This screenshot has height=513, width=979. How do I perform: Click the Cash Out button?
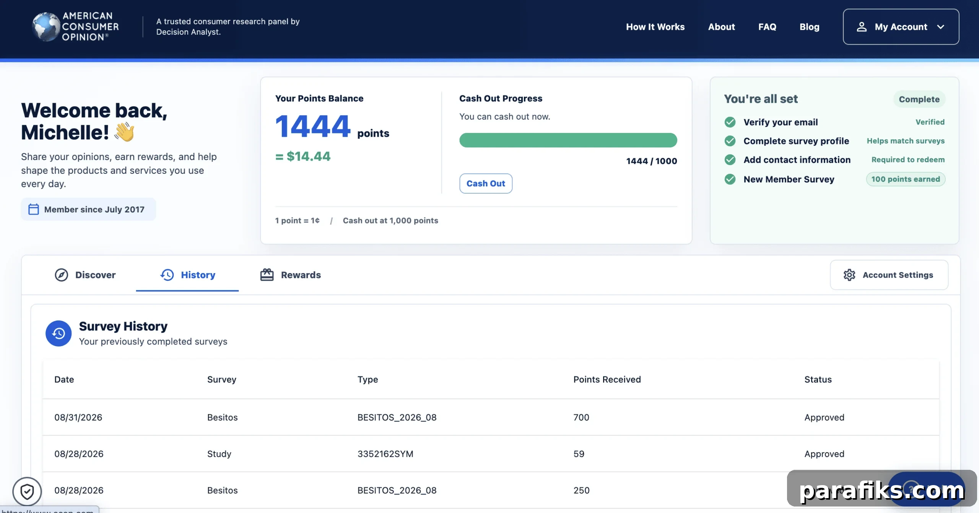[486, 183]
